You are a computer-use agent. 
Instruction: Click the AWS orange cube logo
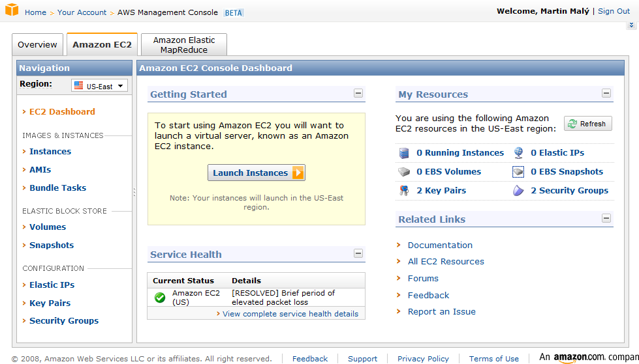pos(12,10)
